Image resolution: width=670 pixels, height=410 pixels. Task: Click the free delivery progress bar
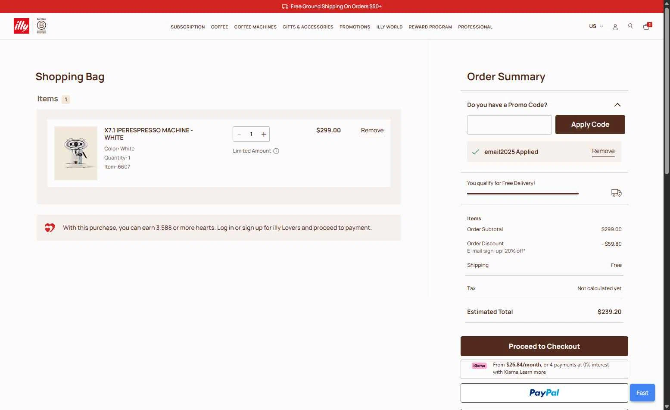click(523, 194)
